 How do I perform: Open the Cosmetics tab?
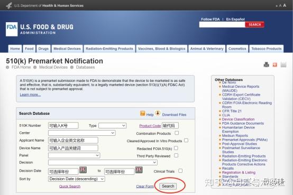pos(237,49)
